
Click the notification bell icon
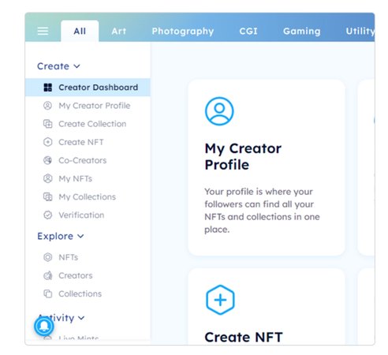[x=44, y=326]
